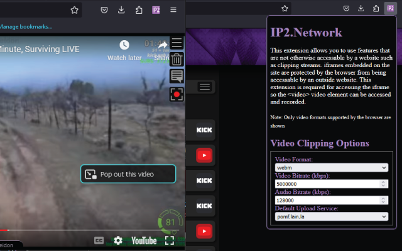Adjust the Video Bitrate stepper arrows
402x251 pixels.
[x=383, y=184]
